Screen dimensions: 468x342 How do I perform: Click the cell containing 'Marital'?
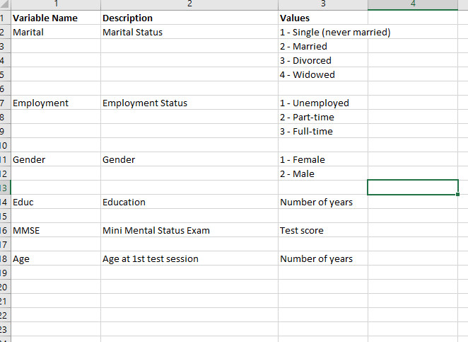(56, 32)
